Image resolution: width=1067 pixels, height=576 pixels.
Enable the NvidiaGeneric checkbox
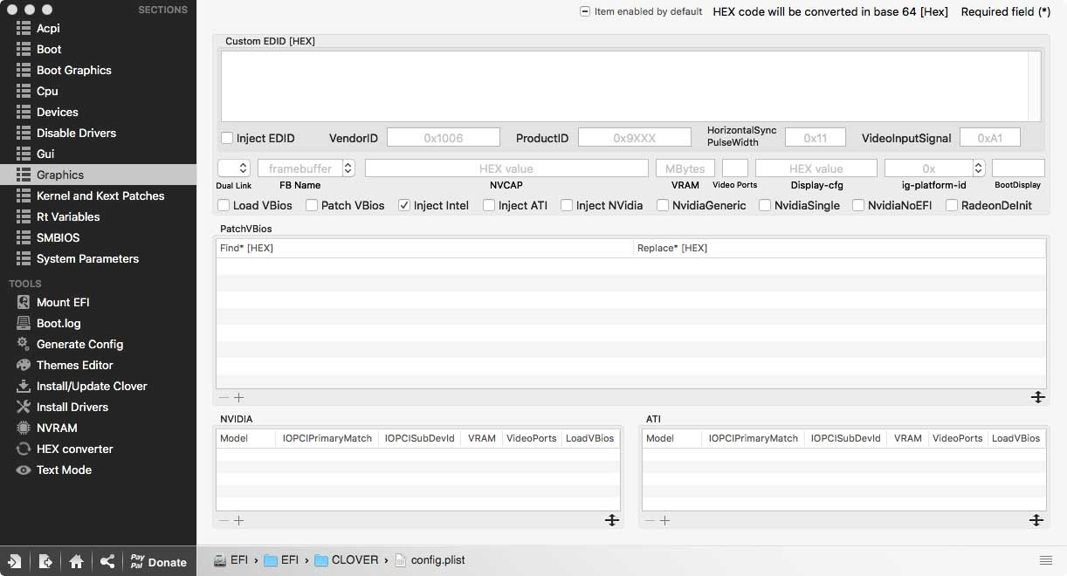click(x=663, y=205)
